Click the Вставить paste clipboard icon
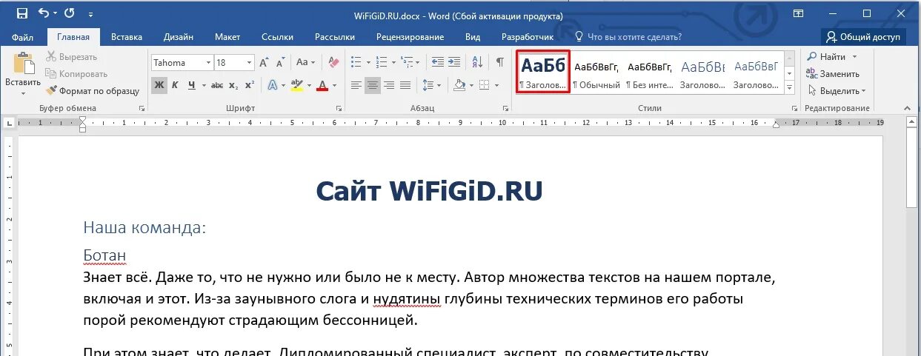This screenshot has height=356, width=921. (24, 64)
